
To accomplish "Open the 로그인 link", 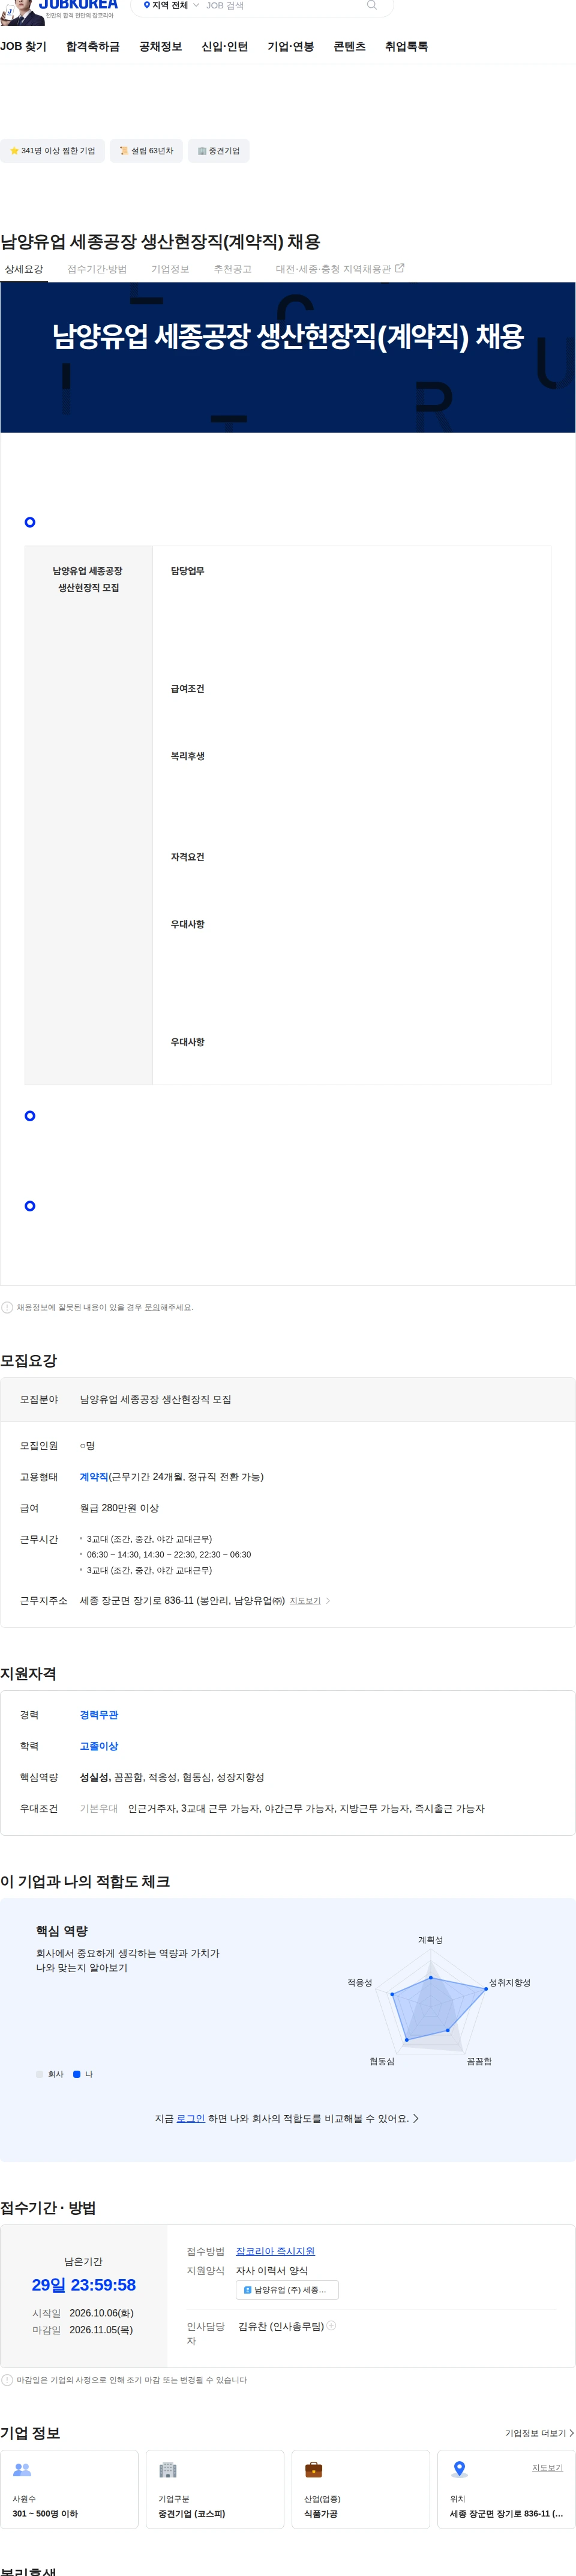I will pos(191,2118).
